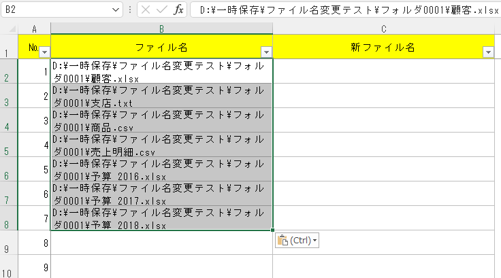Click empty 新ファイル名 cell beside 予算_2016.xlsx
Image resolution: width=501 pixels, height=278 pixels.
(383, 169)
